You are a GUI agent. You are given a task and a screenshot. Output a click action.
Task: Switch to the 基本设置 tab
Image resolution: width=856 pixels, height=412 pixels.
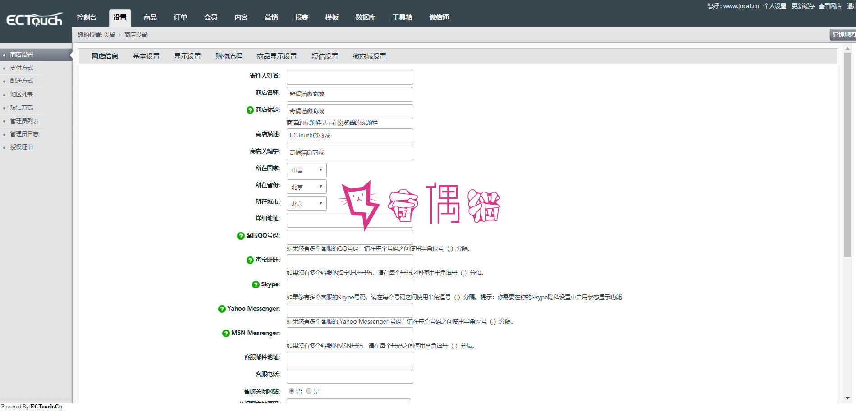146,56
